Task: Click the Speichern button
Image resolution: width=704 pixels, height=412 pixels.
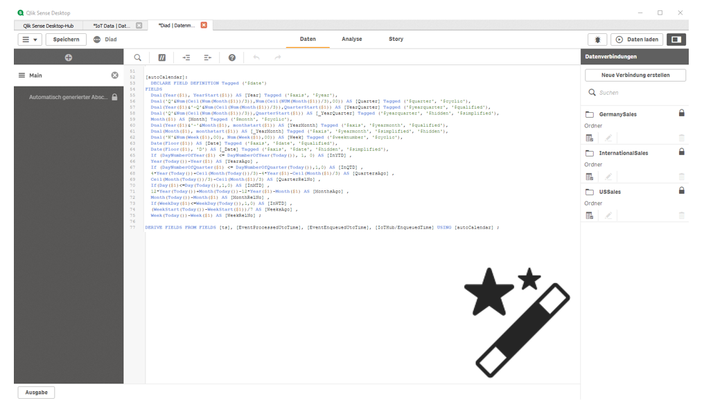Action: pyautogui.click(x=66, y=39)
